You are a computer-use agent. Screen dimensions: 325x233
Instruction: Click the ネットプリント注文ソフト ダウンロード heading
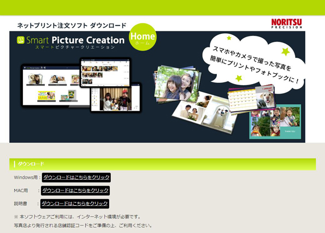point(72,26)
